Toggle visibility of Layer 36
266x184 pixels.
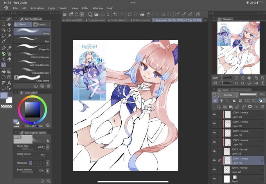click(214, 142)
